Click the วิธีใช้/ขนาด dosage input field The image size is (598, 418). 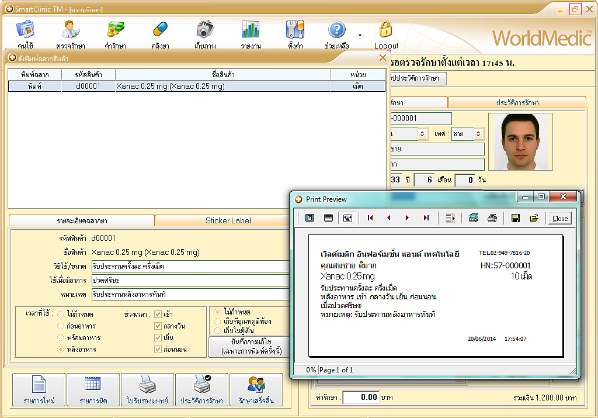coord(190,267)
